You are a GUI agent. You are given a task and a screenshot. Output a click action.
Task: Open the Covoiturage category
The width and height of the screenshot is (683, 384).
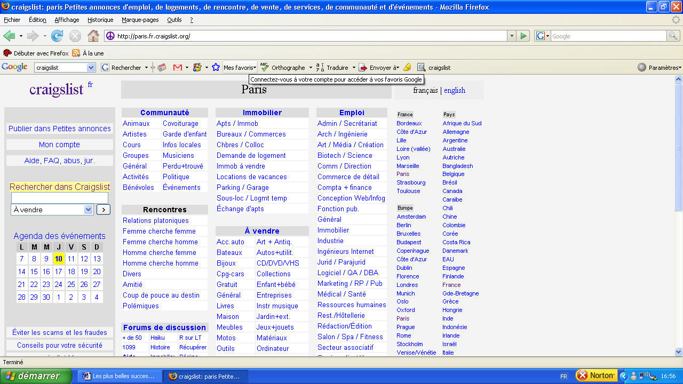180,123
